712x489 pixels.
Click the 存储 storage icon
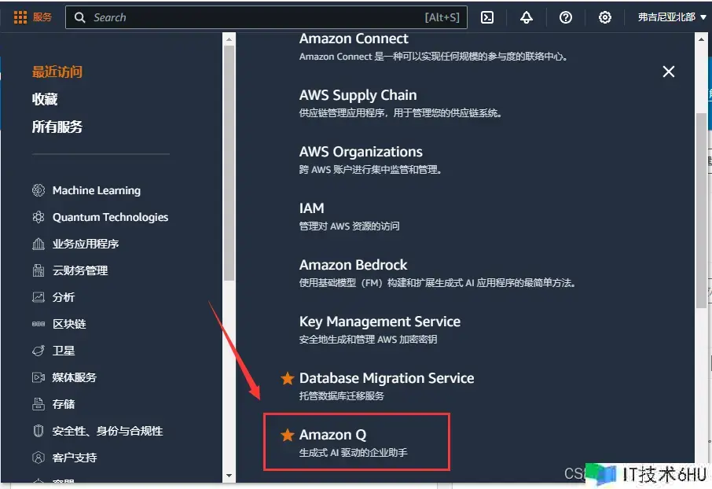tap(39, 404)
